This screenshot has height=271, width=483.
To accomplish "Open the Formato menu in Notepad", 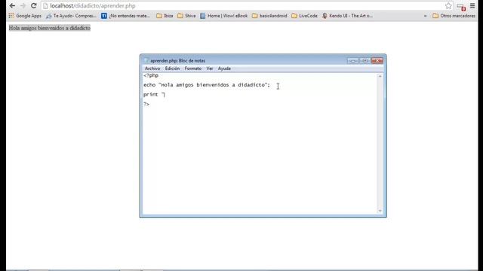I will (x=193, y=69).
